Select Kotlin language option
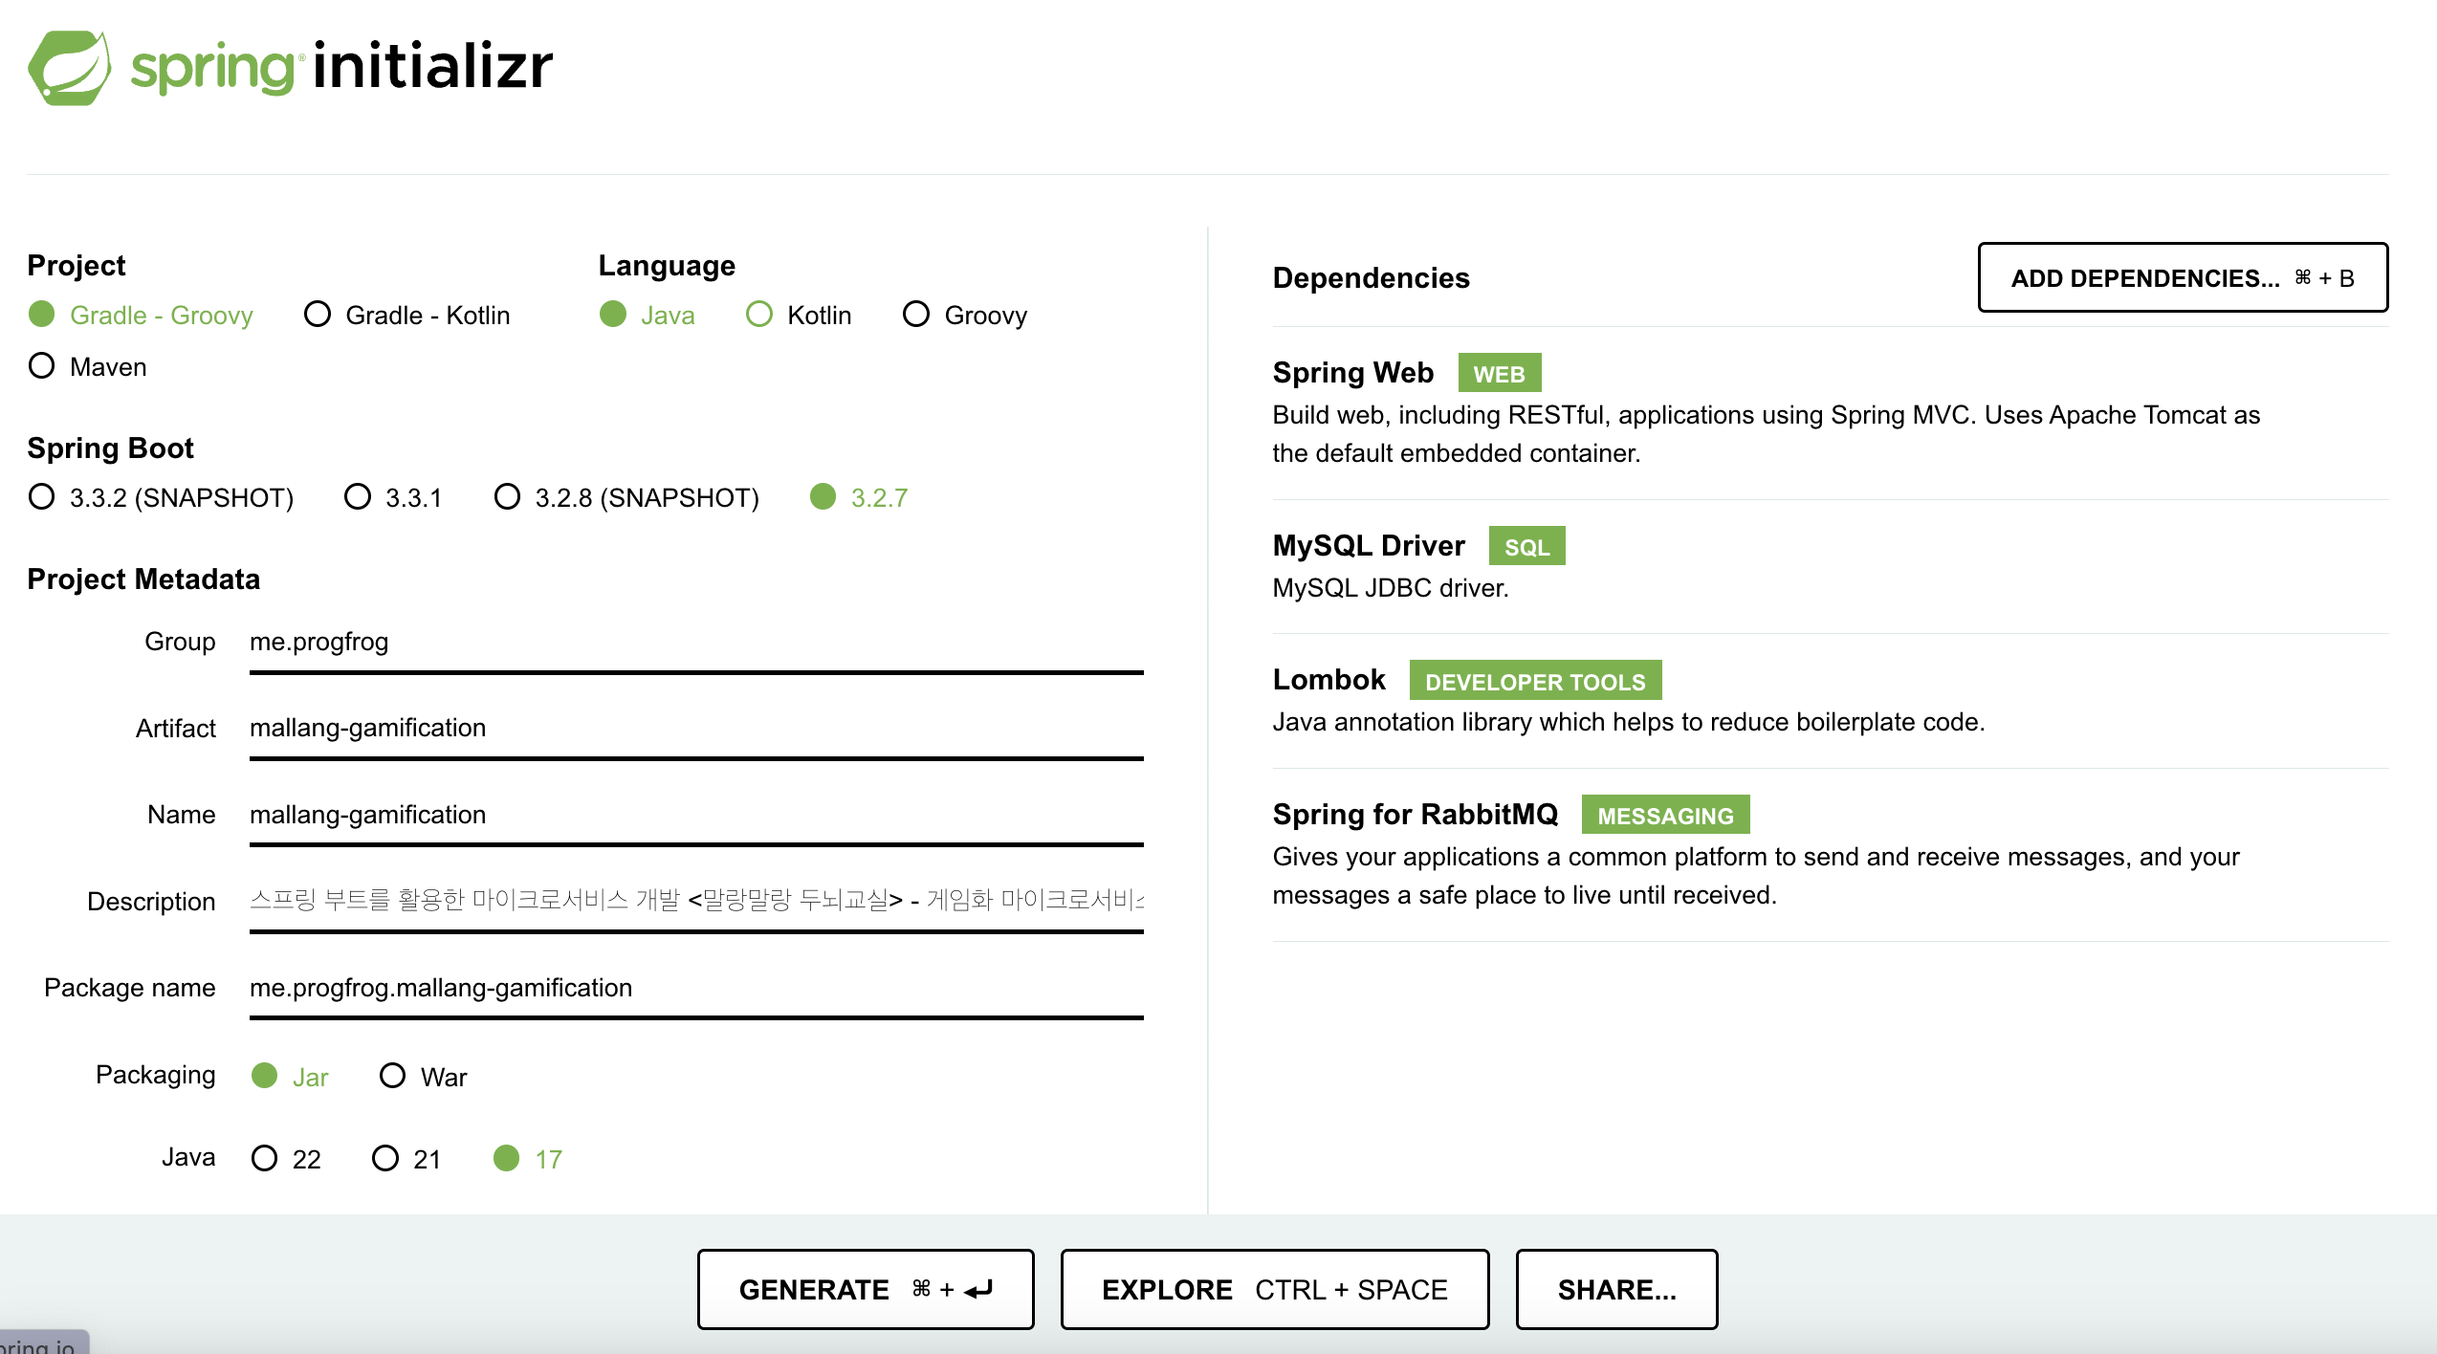The width and height of the screenshot is (2437, 1354). coord(759,315)
